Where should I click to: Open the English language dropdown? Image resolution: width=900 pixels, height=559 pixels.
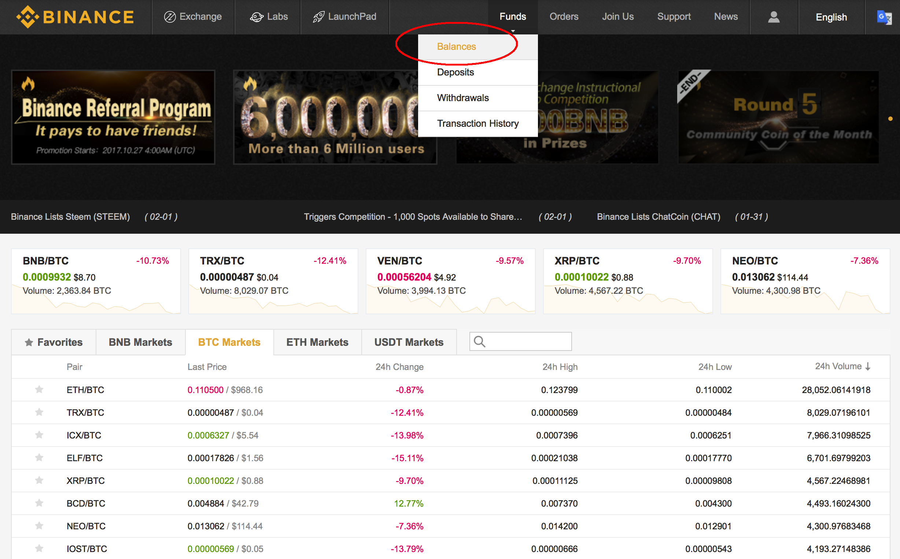831,17
